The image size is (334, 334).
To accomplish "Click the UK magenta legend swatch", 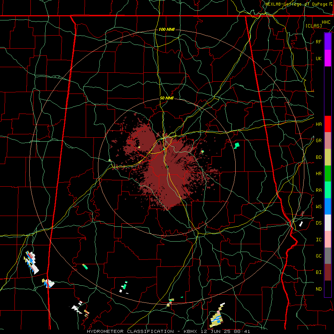I will (x=328, y=58).
